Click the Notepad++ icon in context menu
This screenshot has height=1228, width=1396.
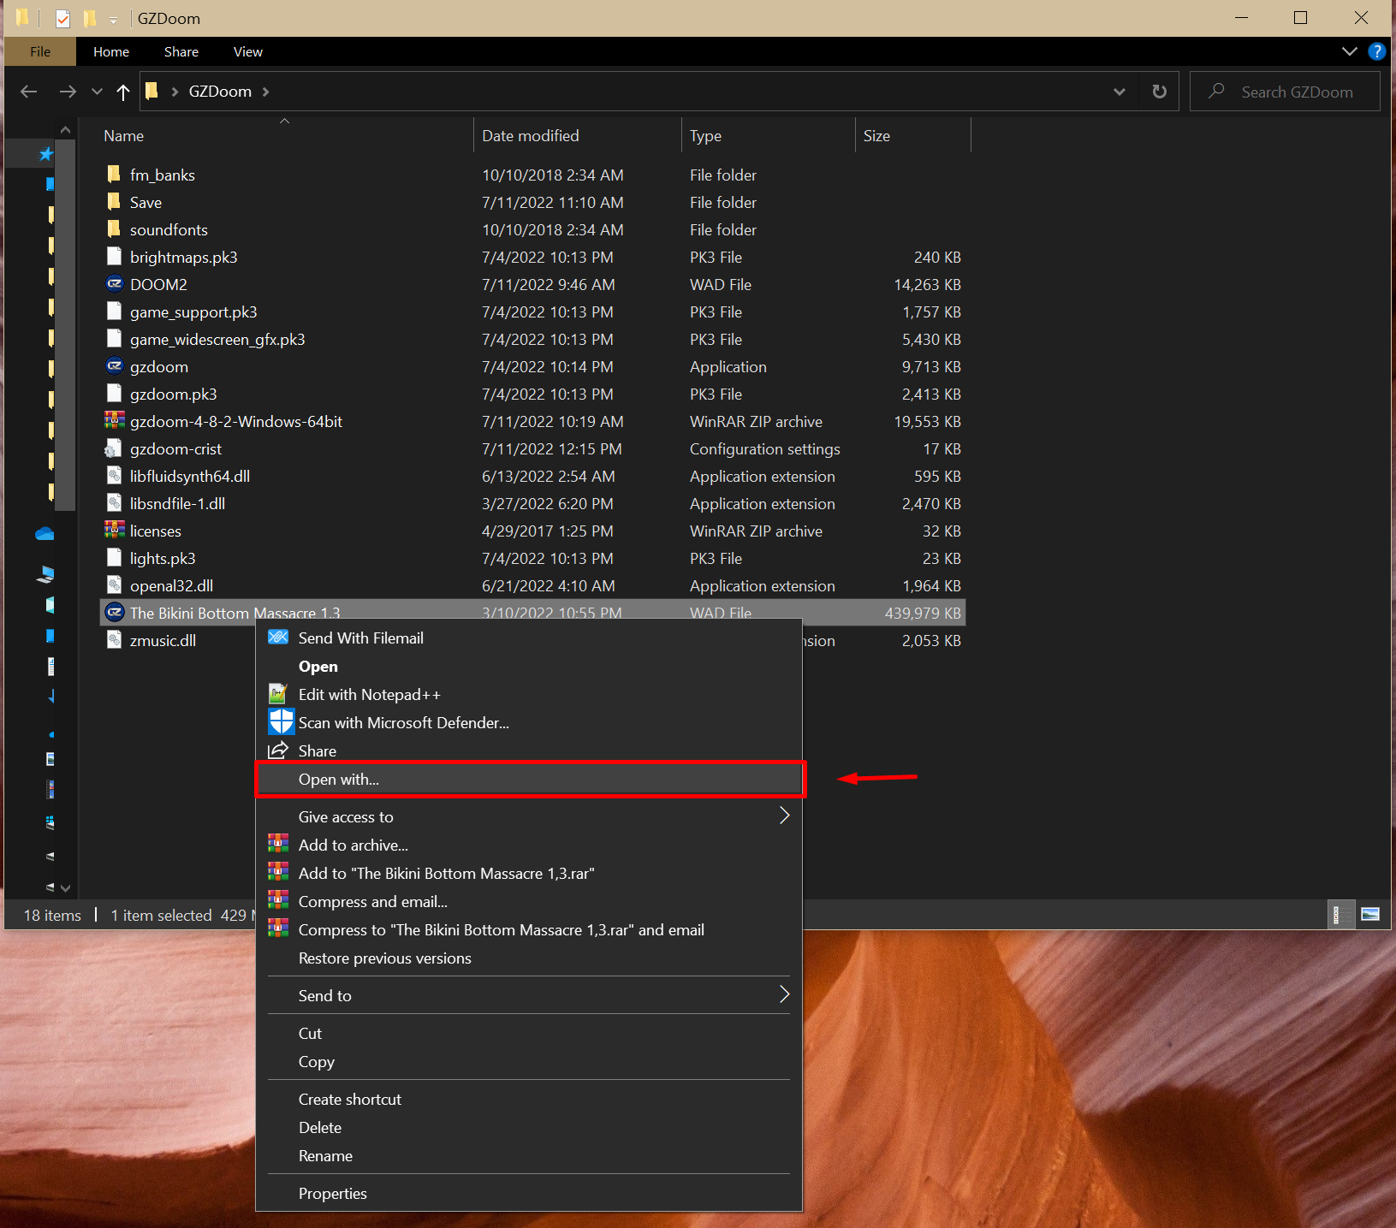278,694
